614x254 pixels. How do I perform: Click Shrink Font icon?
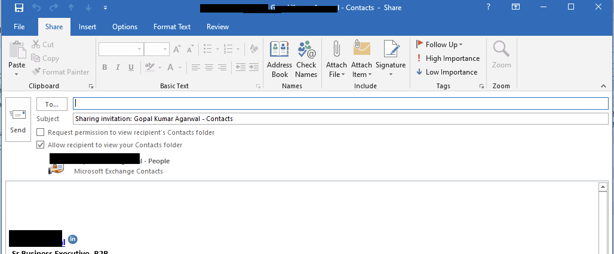tap(191, 49)
